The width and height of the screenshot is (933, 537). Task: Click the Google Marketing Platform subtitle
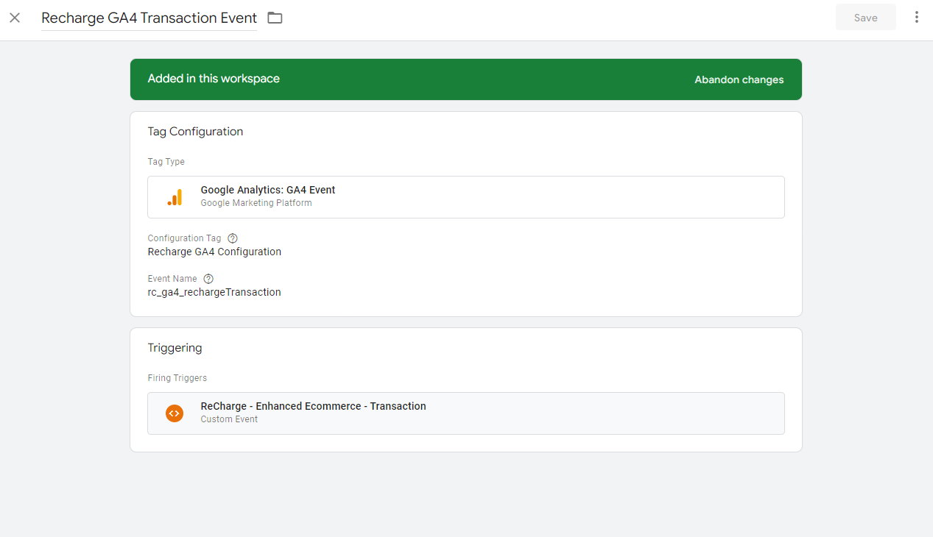coord(256,203)
